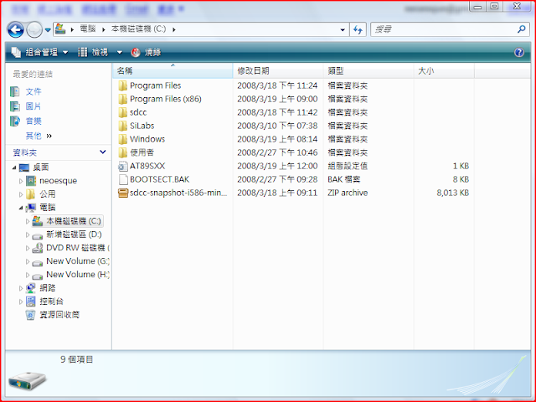Select the BOOTSECT.BAK file icon

pyautogui.click(x=123, y=179)
